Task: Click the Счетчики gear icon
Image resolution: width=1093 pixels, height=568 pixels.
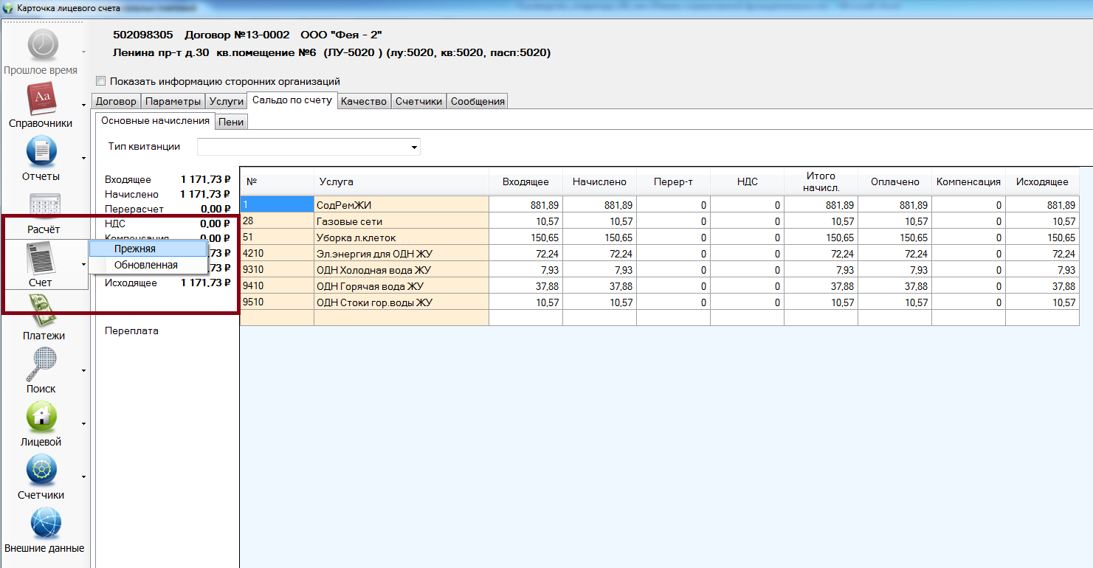Action: click(x=41, y=471)
